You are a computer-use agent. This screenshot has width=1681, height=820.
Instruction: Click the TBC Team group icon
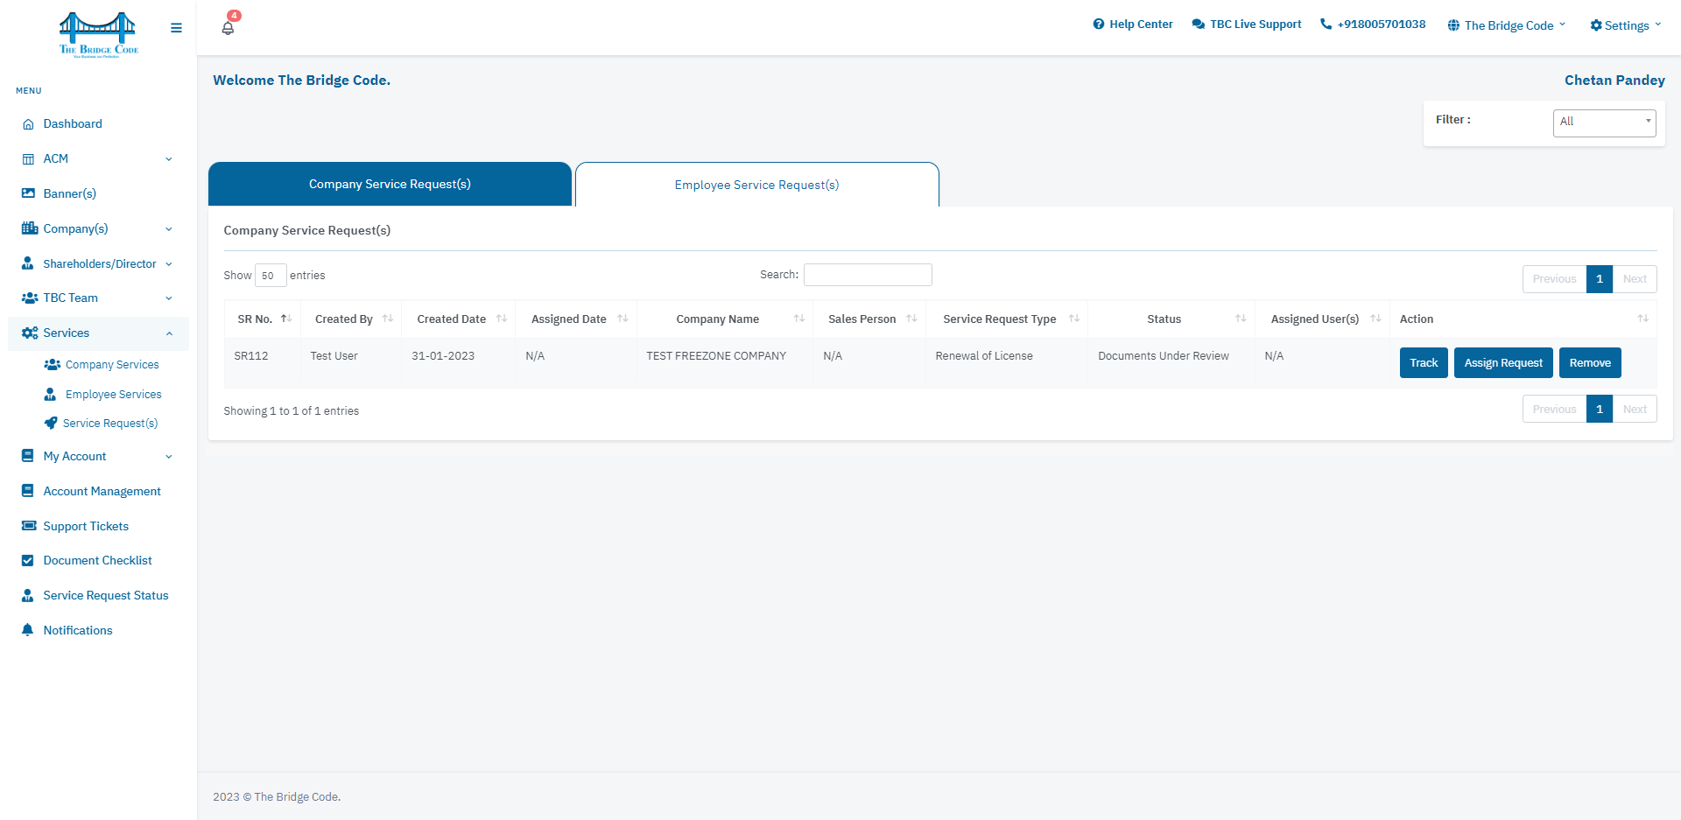(29, 298)
